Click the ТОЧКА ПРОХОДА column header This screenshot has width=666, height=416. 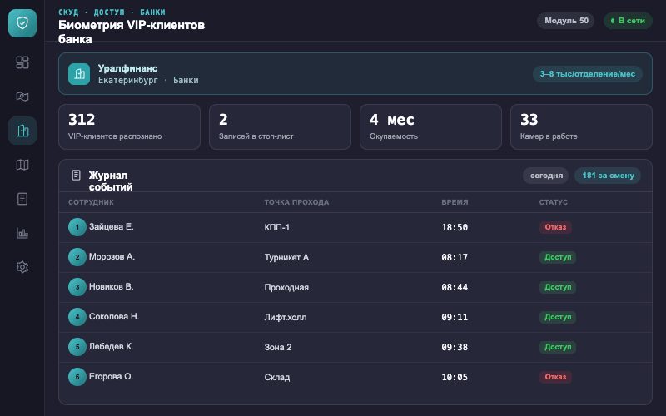296,202
